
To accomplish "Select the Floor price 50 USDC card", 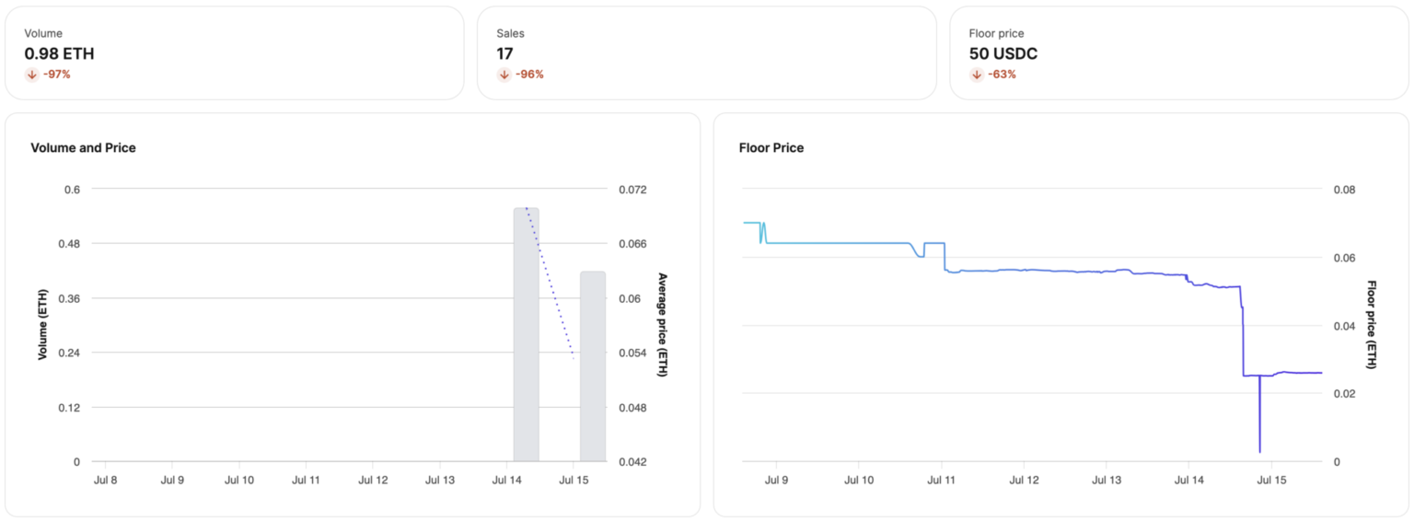I will tap(1178, 52).
